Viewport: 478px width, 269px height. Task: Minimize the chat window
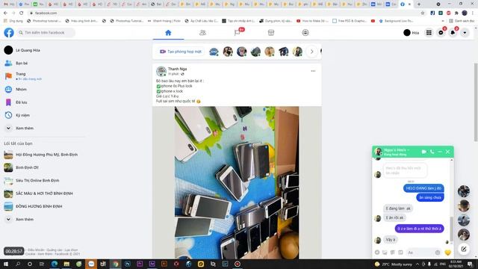440,152
